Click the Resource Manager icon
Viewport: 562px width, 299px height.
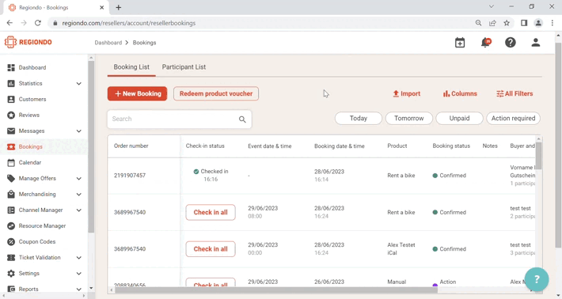pos(11,226)
